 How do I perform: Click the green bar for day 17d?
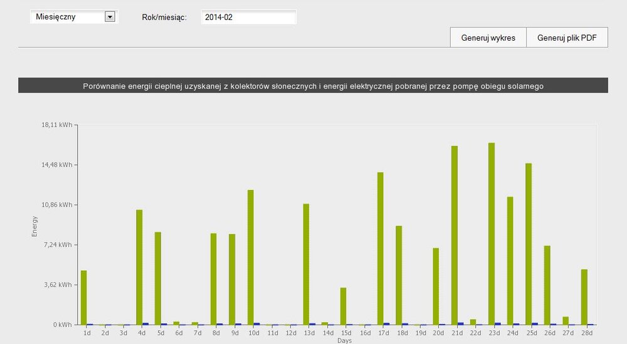point(380,248)
